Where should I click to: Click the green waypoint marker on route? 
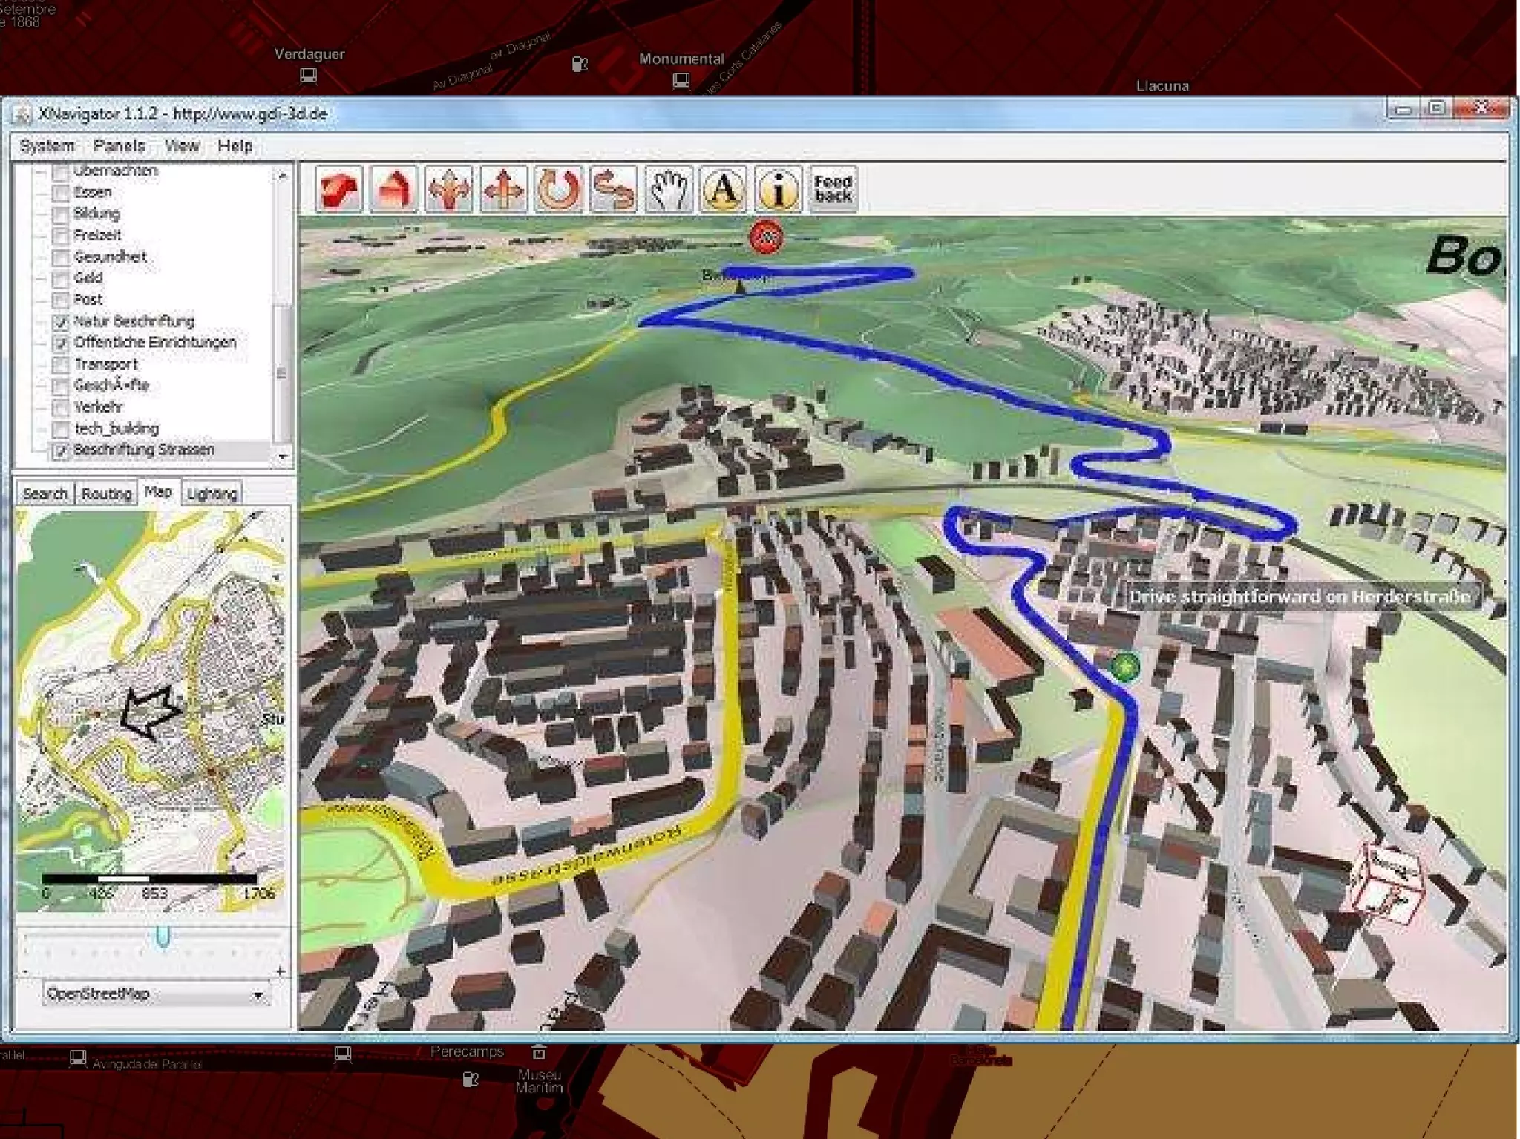1125,666
